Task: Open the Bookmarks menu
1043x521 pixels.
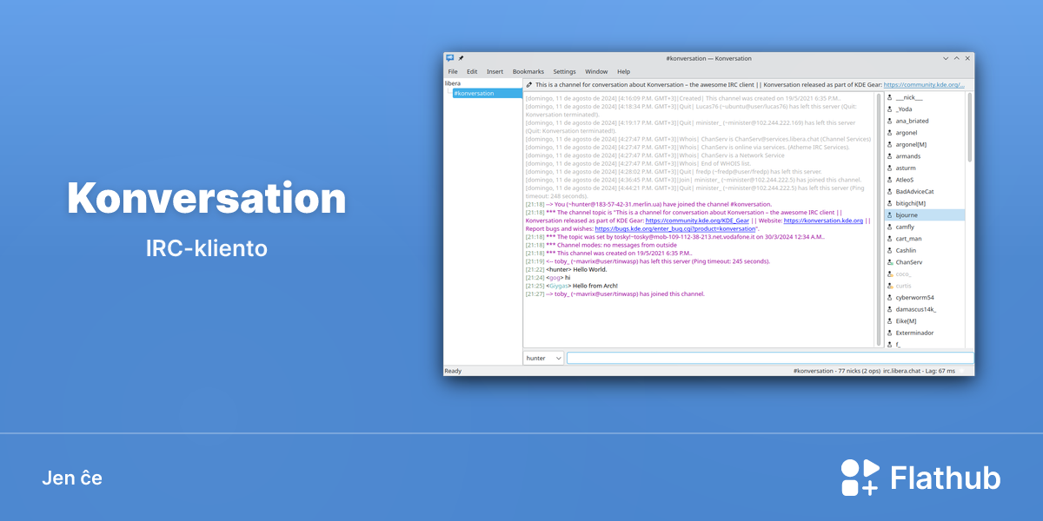Action: [x=528, y=71]
